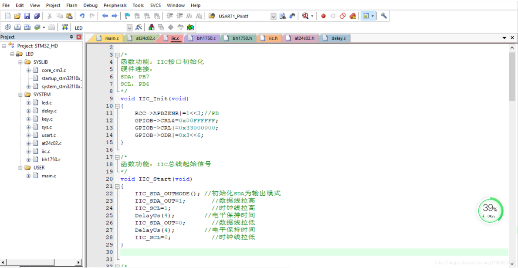The height and width of the screenshot is (268, 518).
Task: Open the Project menu
Action: [x=53, y=5]
